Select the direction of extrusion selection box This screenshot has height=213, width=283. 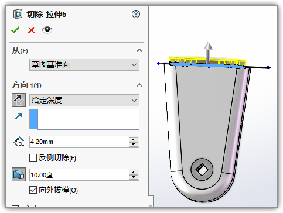point(84,119)
